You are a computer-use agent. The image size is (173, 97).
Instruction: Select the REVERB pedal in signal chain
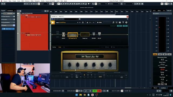[94, 34]
